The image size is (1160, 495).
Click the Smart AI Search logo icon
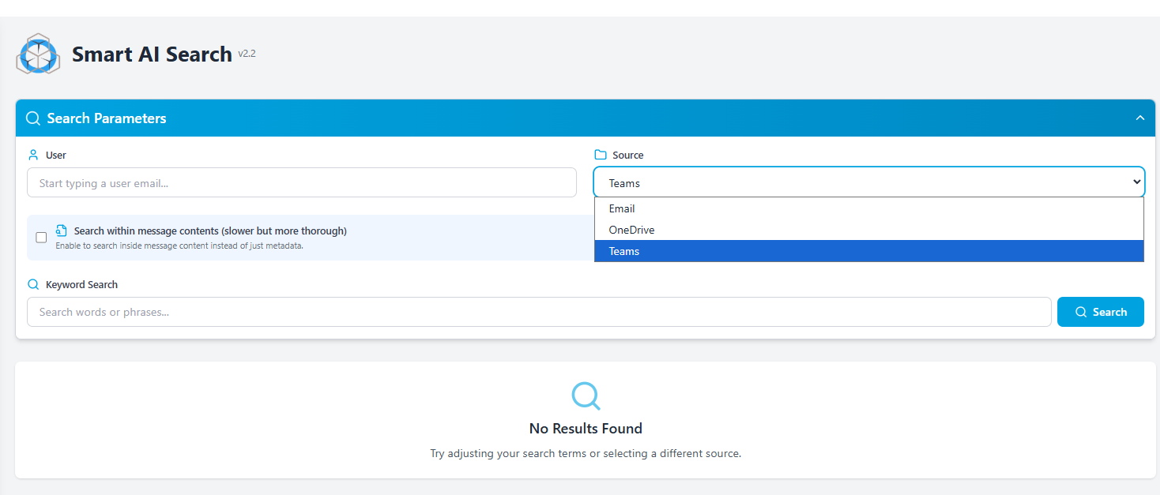[x=38, y=54]
